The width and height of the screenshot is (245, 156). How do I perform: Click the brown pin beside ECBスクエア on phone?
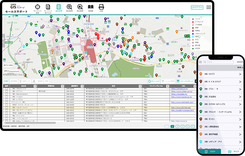(201, 81)
